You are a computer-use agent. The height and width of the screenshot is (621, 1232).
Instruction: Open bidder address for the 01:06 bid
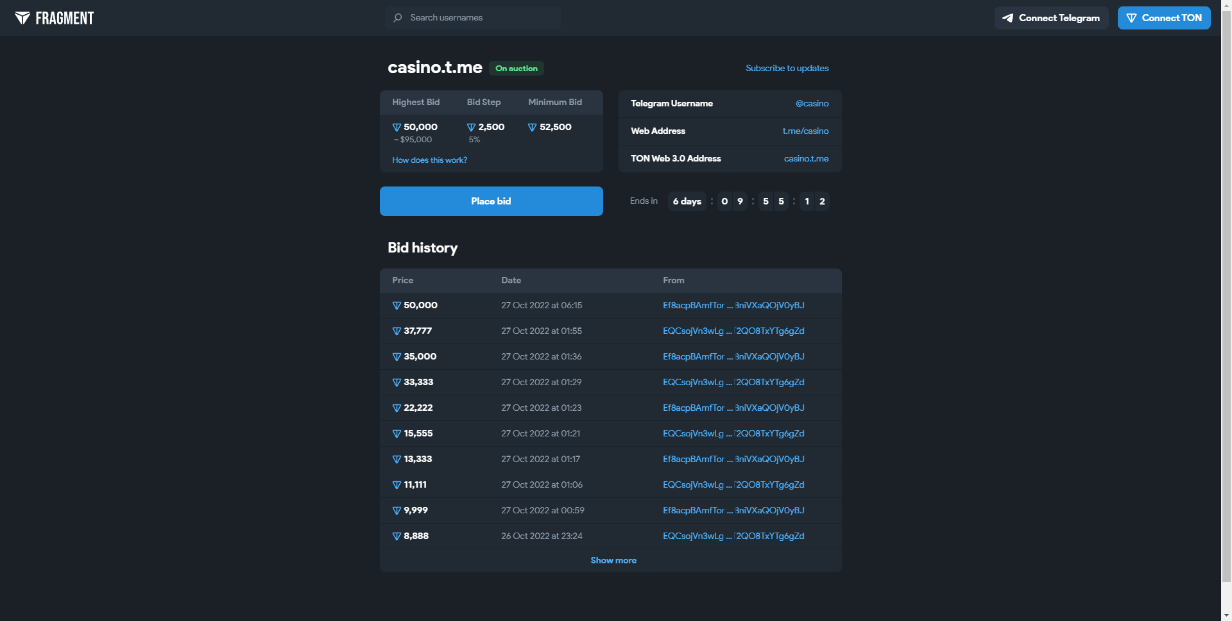click(733, 485)
